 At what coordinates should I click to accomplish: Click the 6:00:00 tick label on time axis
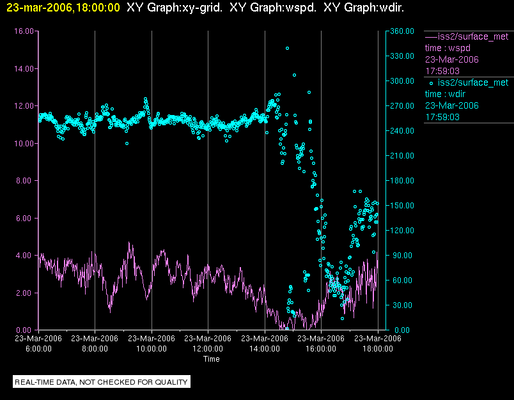pyautogui.click(x=38, y=349)
